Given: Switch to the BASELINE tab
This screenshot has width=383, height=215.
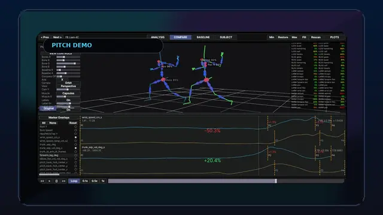Looking at the screenshot, I should pos(203,37).
